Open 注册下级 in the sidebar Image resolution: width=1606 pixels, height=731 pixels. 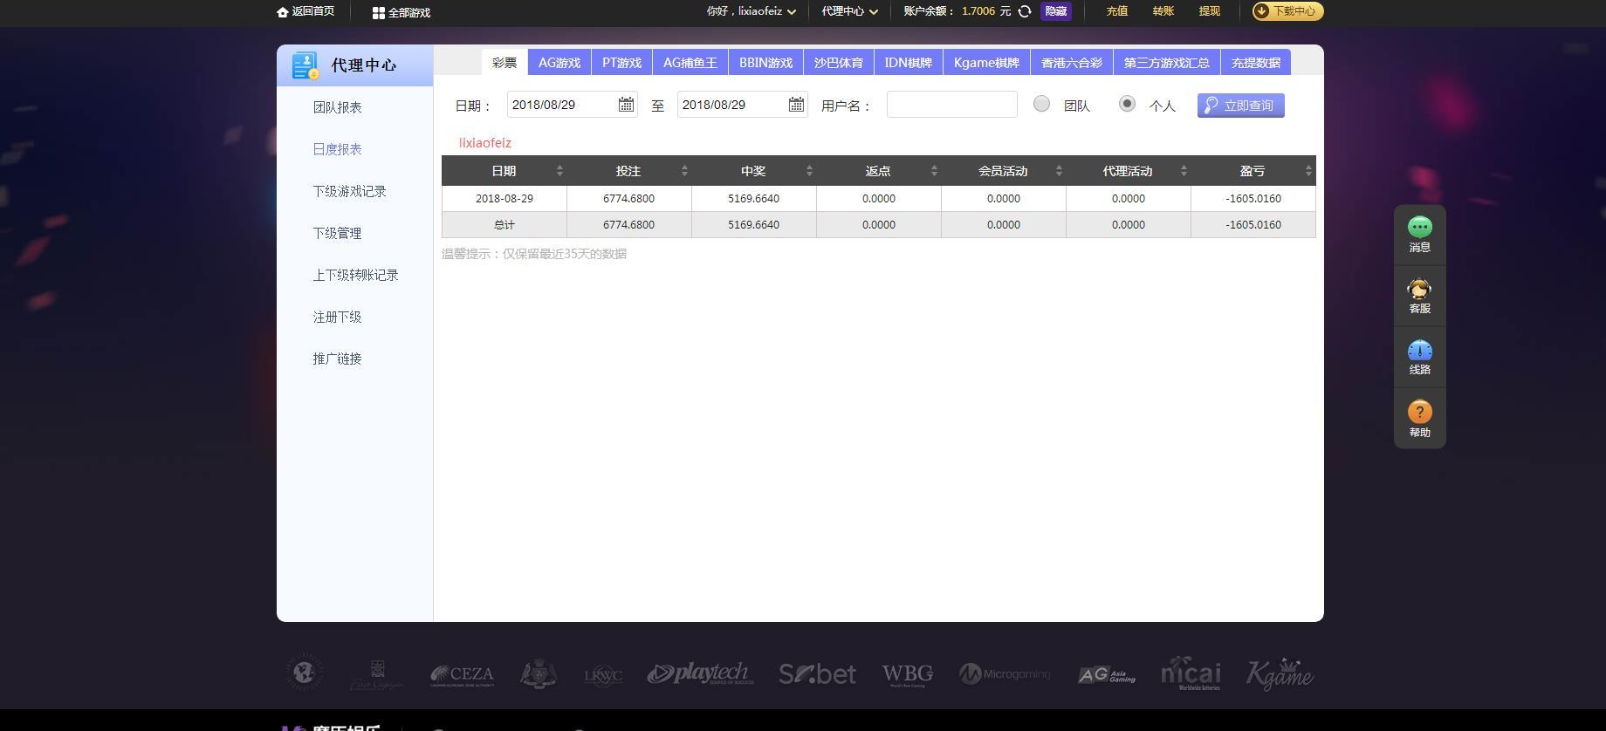click(x=337, y=317)
